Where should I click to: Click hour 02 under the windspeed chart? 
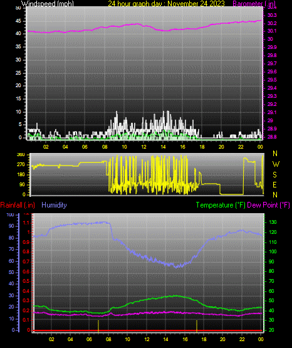tap(46, 147)
